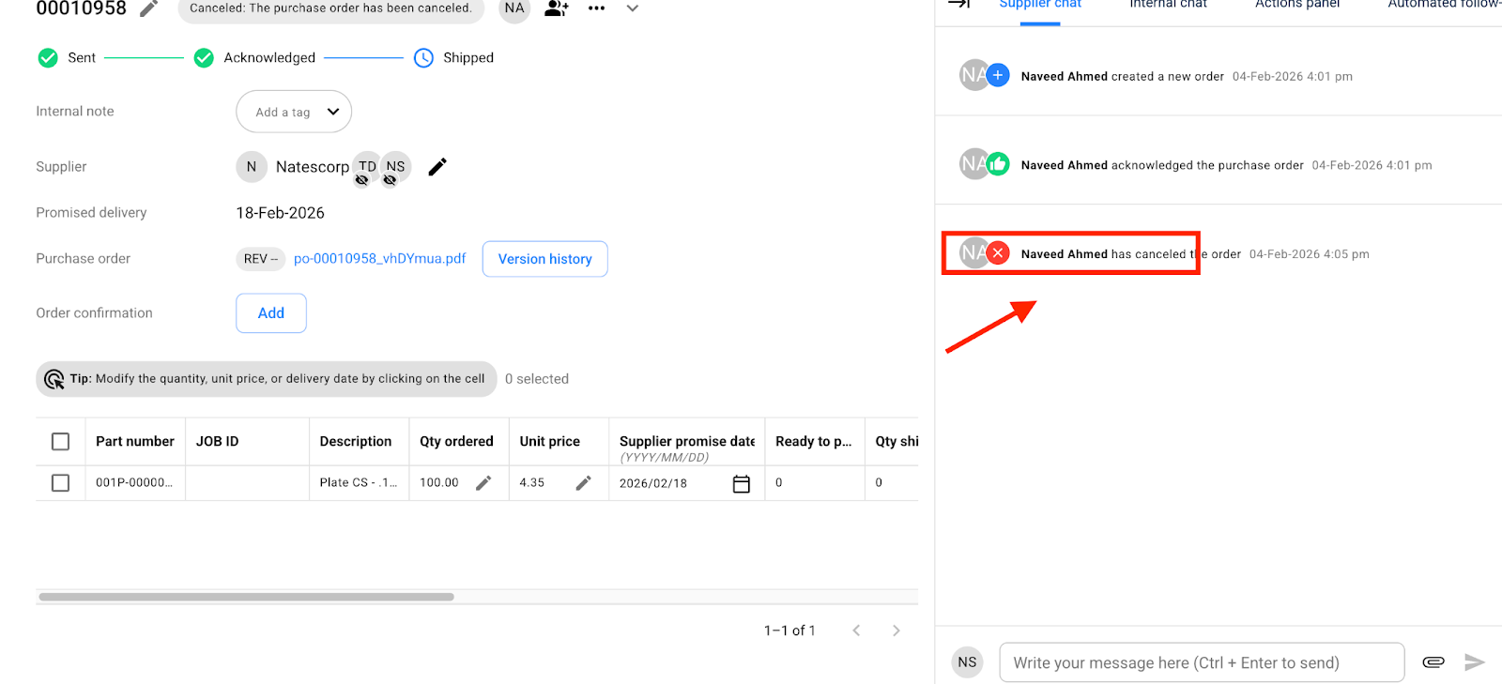Viewport: 1502px width, 684px height.
Task: Open the Actions panel tab
Action: [1297, 5]
